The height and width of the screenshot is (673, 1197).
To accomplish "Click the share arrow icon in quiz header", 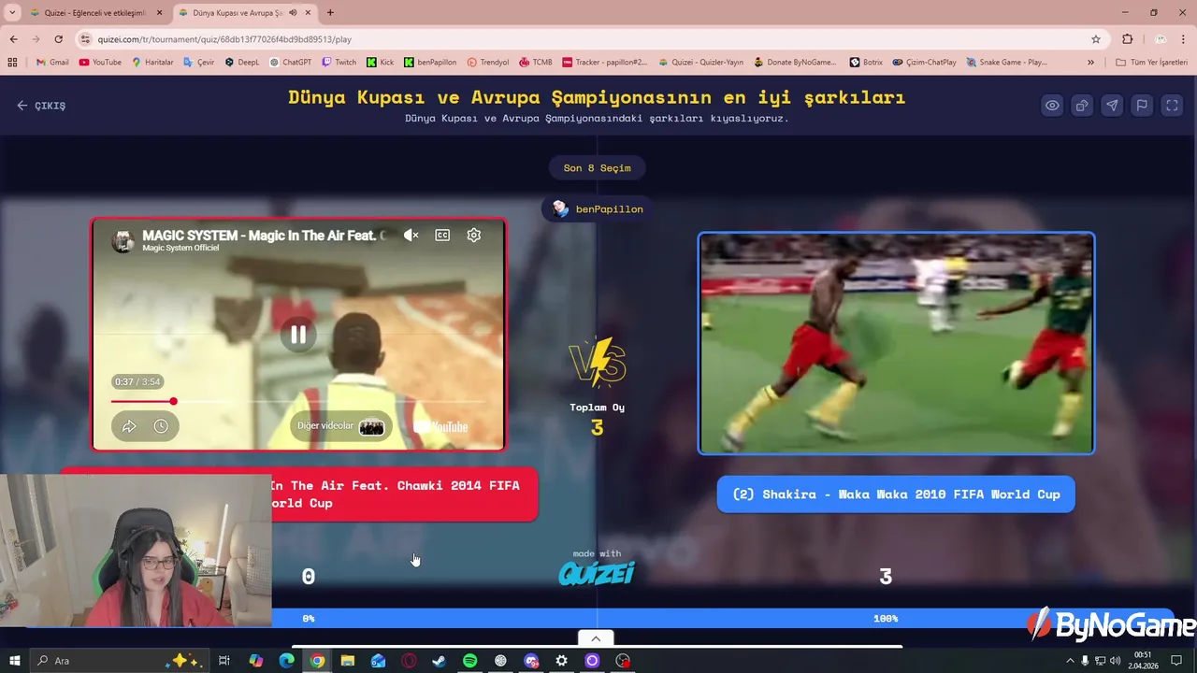I will pos(1112,106).
